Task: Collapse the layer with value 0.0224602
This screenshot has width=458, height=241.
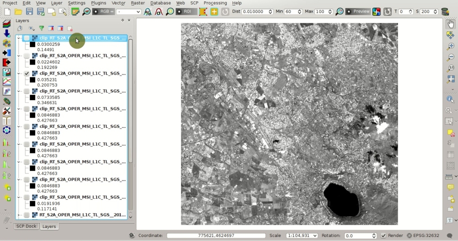Action: [x=19, y=56]
